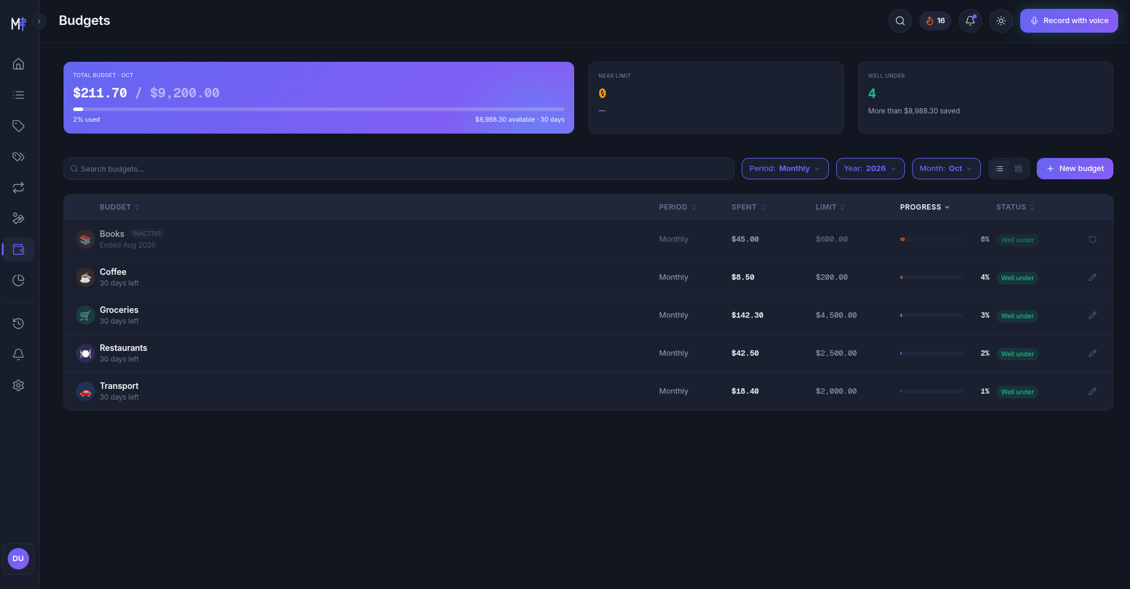Open notifications bell in the top bar
Viewport: 1130px width, 589px height.
click(970, 21)
